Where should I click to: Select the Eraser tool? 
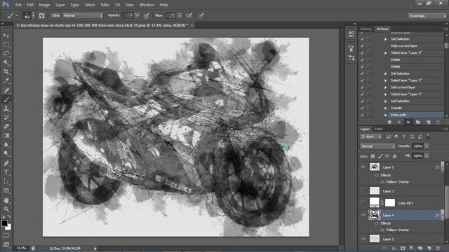coord(6,127)
